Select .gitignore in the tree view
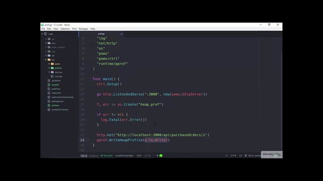 (x=56, y=80)
